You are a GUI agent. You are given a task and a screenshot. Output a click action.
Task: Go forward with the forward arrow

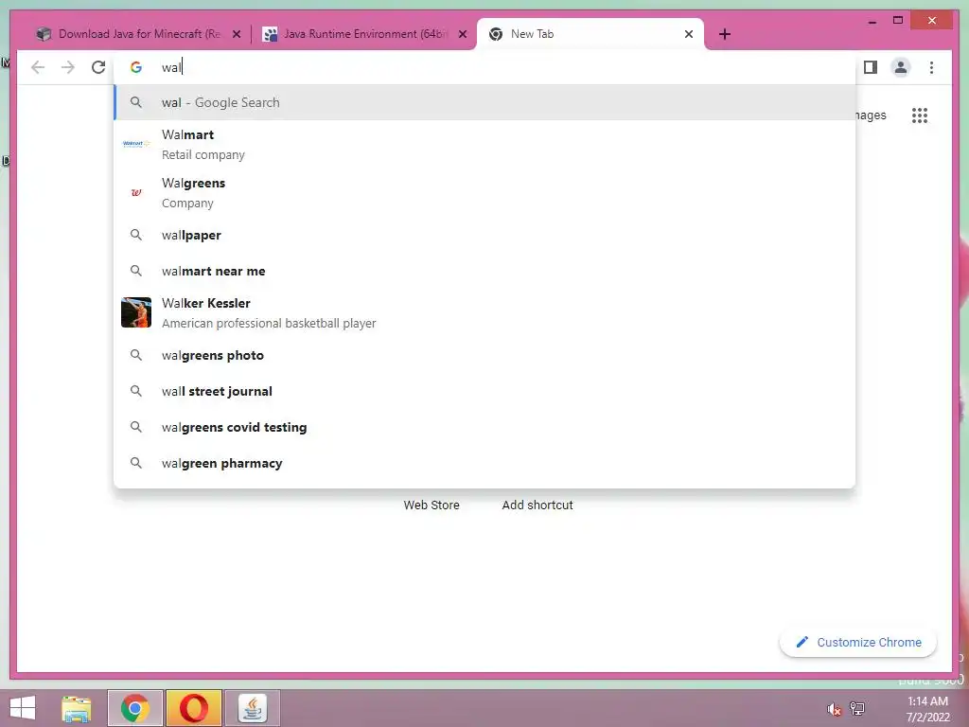[x=68, y=67]
